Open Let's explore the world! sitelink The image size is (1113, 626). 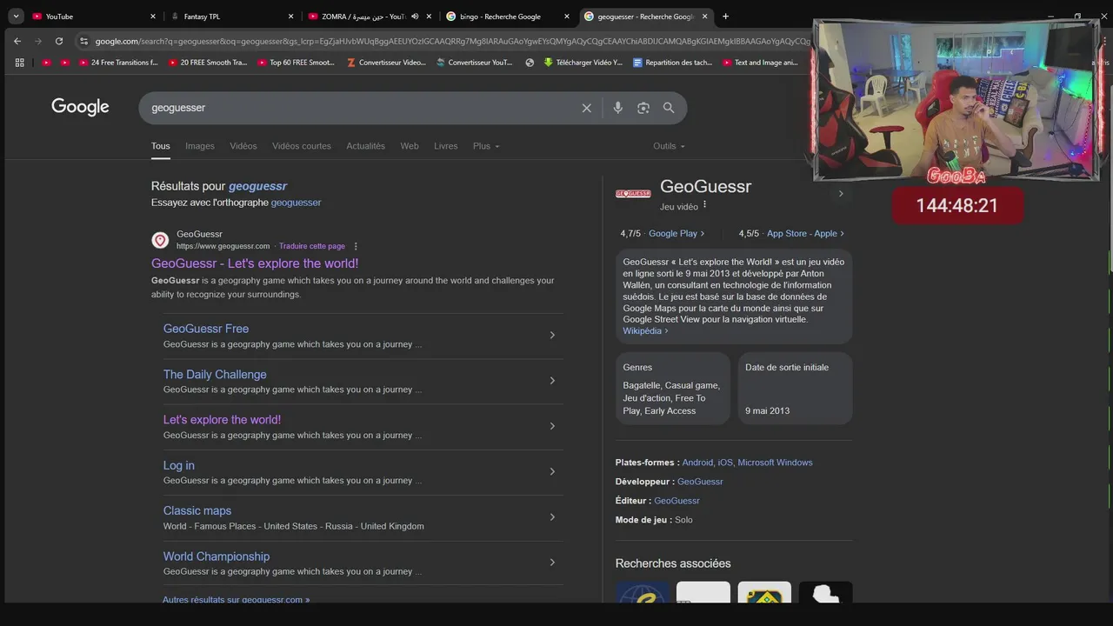tap(222, 420)
